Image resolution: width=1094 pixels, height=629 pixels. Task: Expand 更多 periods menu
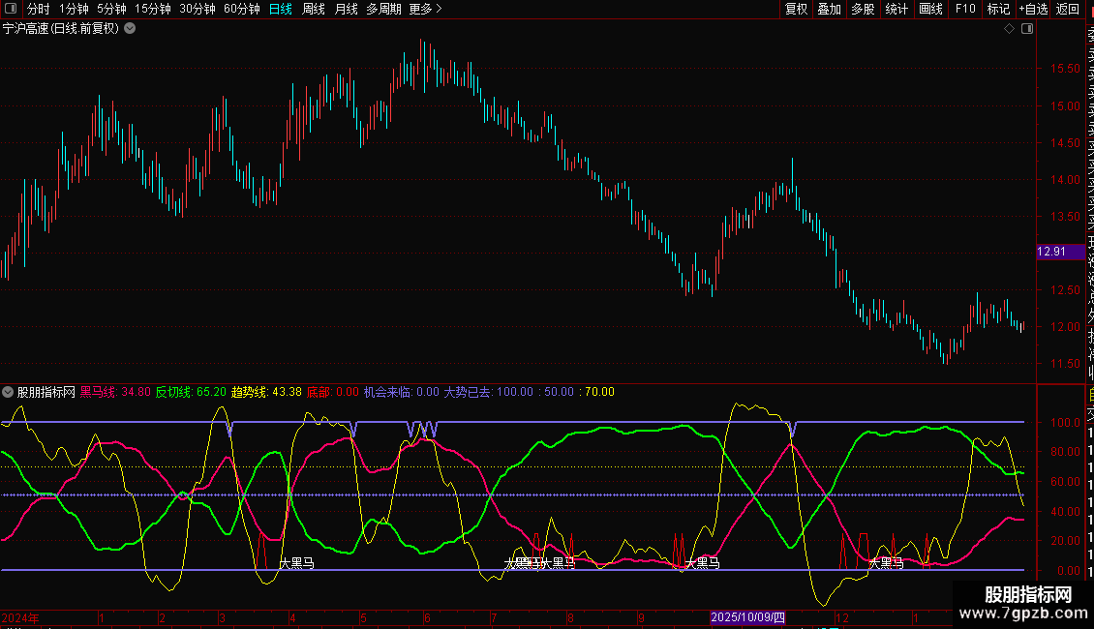pyautogui.click(x=425, y=10)
